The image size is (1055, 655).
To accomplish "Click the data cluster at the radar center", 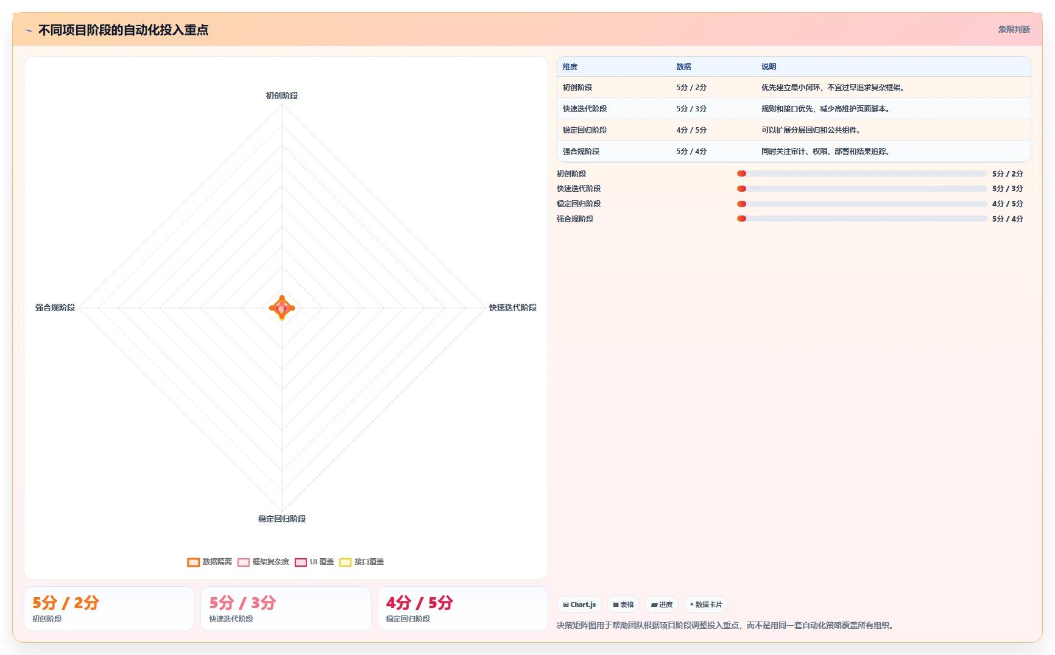I will [x=282, y=308].
